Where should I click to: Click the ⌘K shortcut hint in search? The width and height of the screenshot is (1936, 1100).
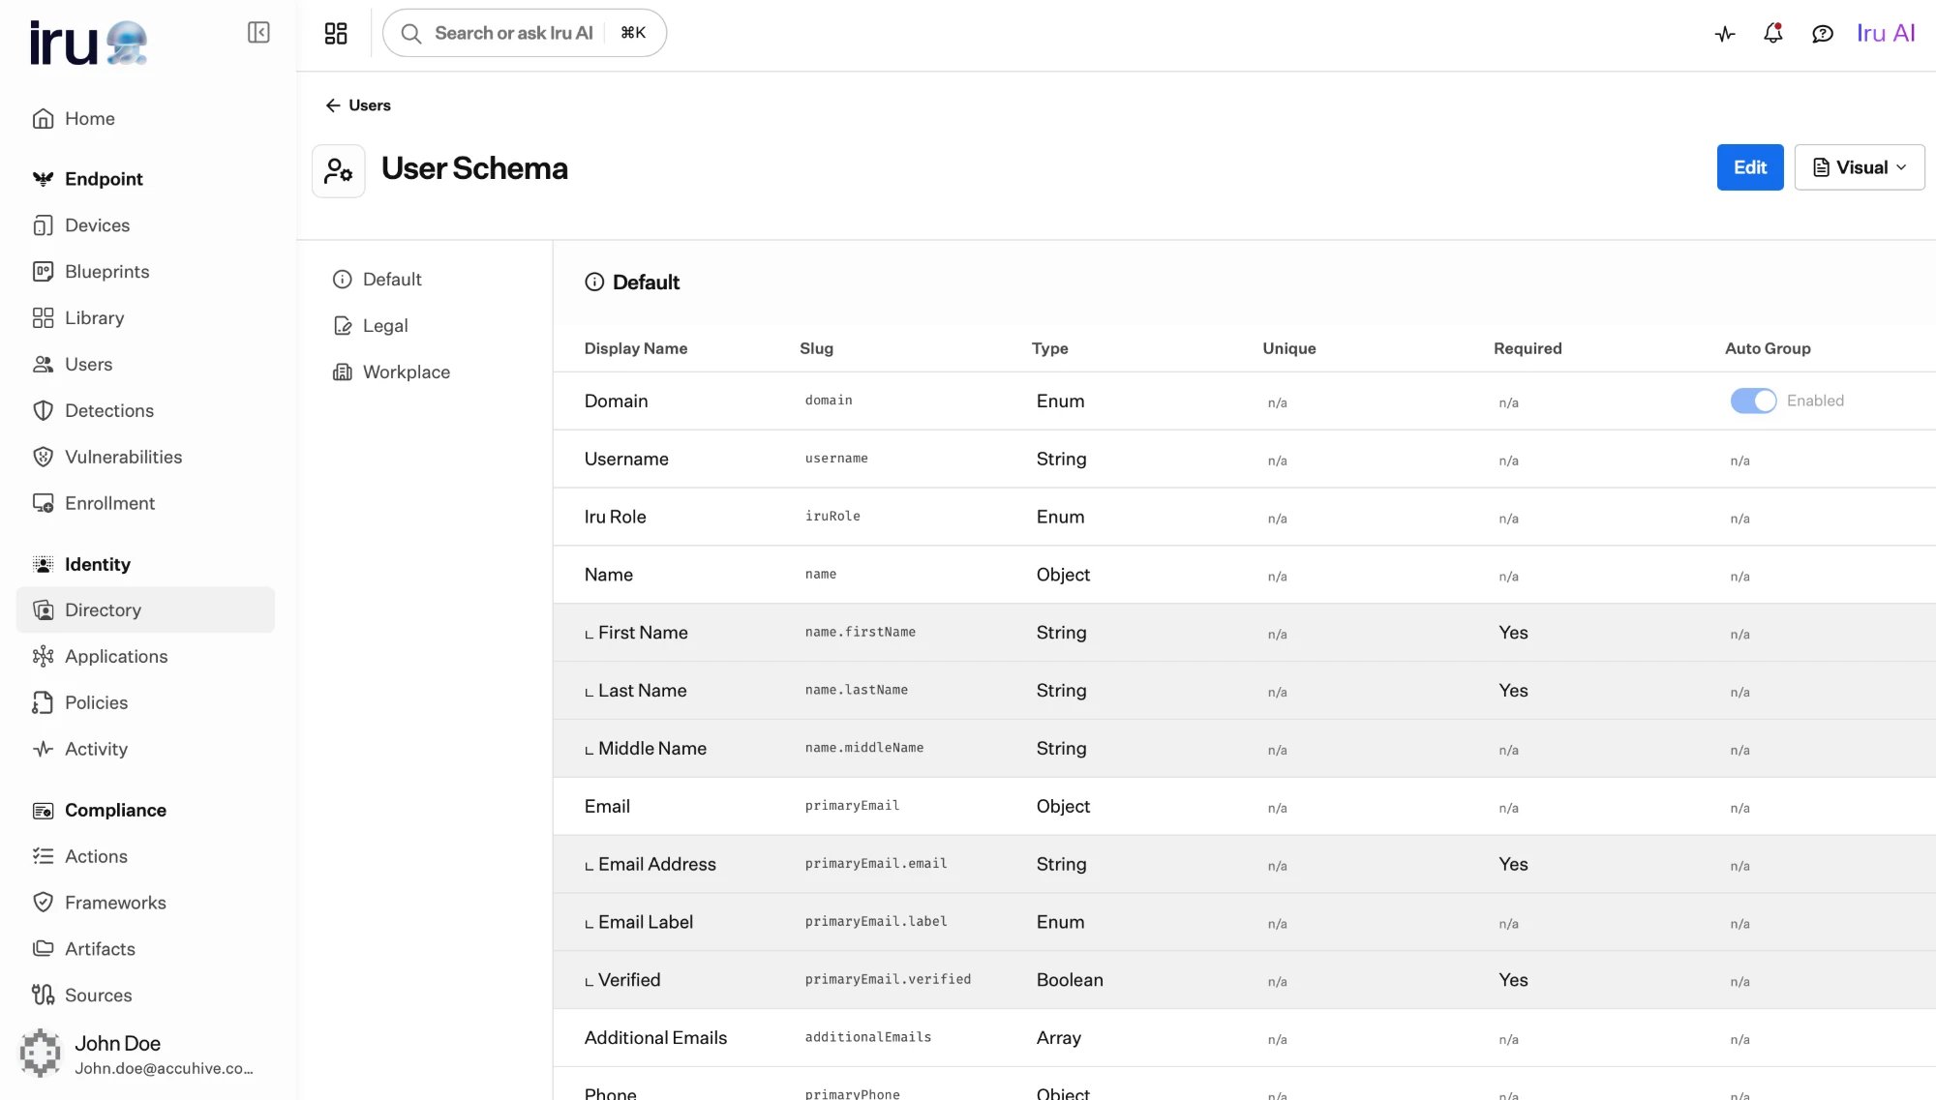(x=633, y=33)
